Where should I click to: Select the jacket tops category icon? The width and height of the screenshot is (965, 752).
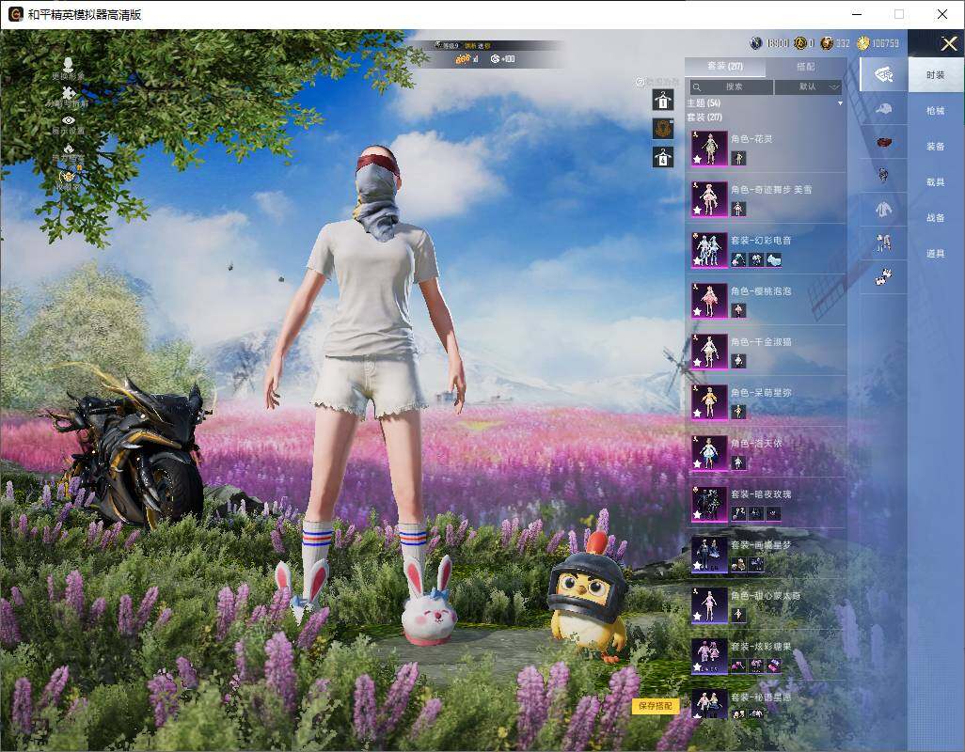[x=884, y=210]
